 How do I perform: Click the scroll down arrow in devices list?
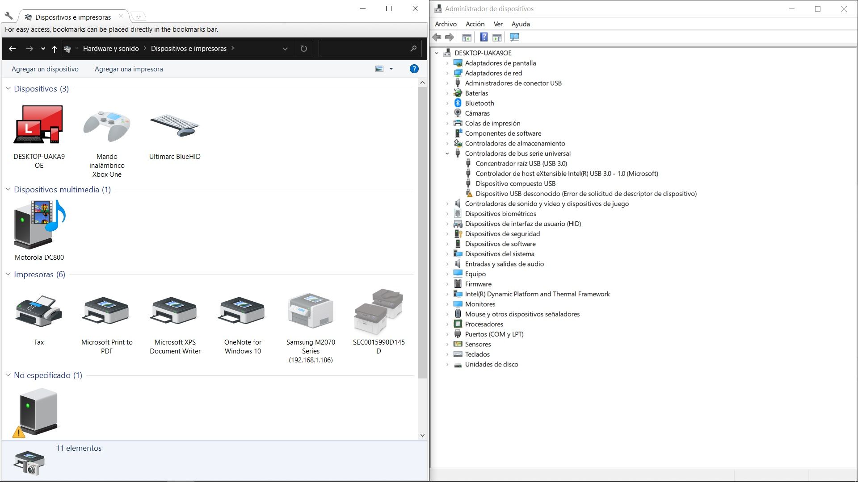point(422,435)
